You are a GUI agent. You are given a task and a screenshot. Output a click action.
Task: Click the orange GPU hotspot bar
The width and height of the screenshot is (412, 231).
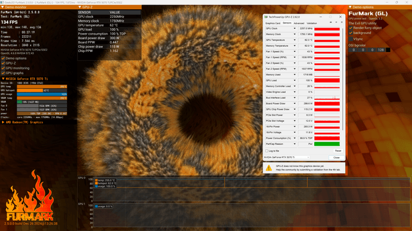[x=30, y=90]
